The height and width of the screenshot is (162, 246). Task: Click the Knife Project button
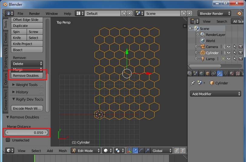tap(27, 44)
